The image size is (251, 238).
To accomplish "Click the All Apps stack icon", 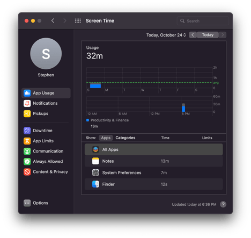I will [x=95, y=149].
